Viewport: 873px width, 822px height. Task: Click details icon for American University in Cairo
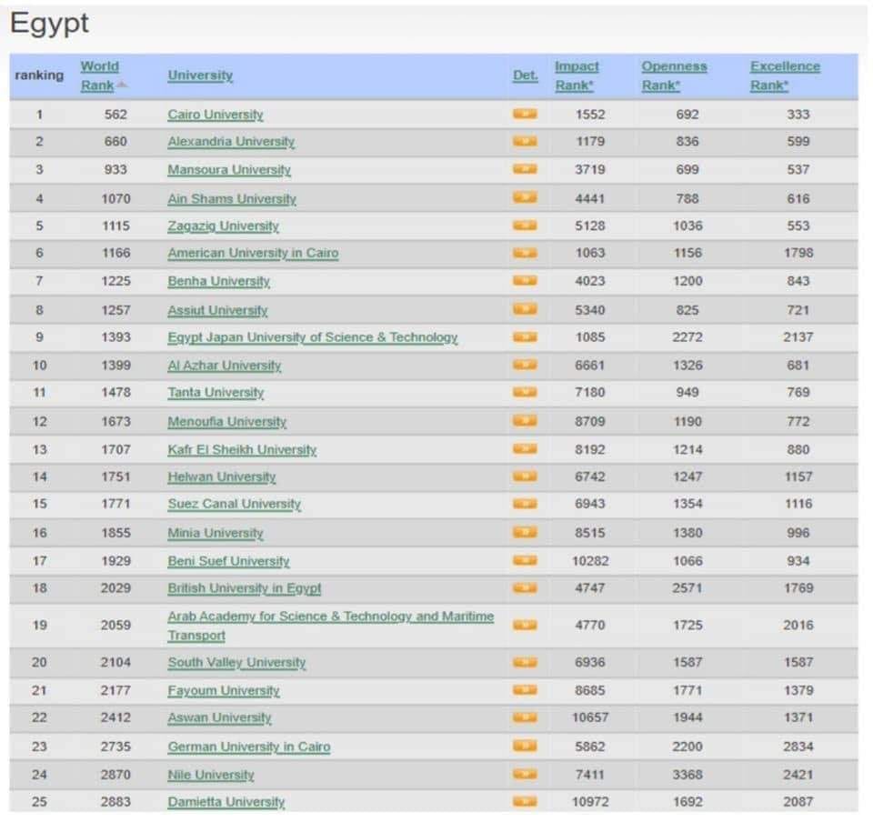(x=525, y=253)
